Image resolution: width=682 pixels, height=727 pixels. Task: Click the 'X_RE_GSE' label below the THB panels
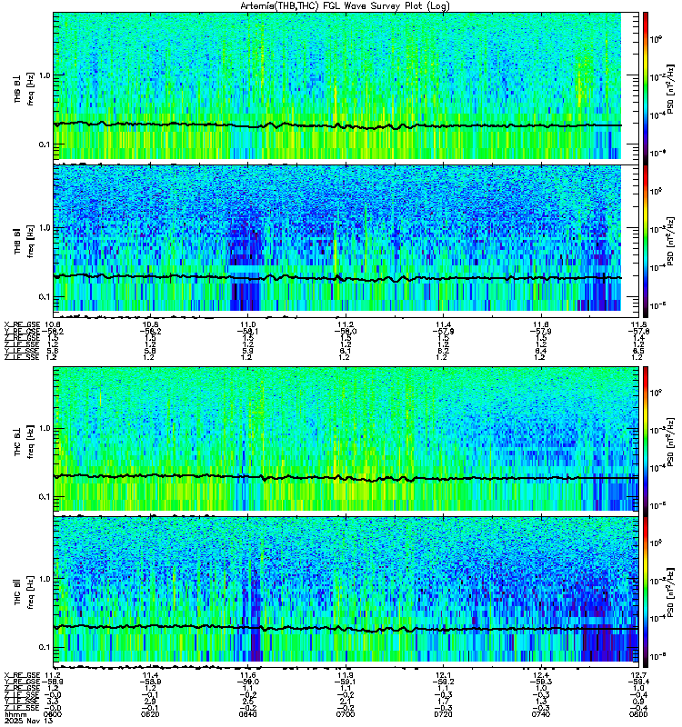[x=22, y=324]
